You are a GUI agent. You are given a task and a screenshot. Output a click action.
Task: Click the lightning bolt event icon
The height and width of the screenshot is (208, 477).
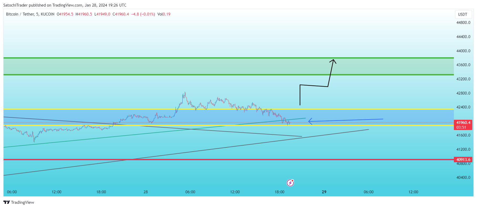click(x=290, y=183)
